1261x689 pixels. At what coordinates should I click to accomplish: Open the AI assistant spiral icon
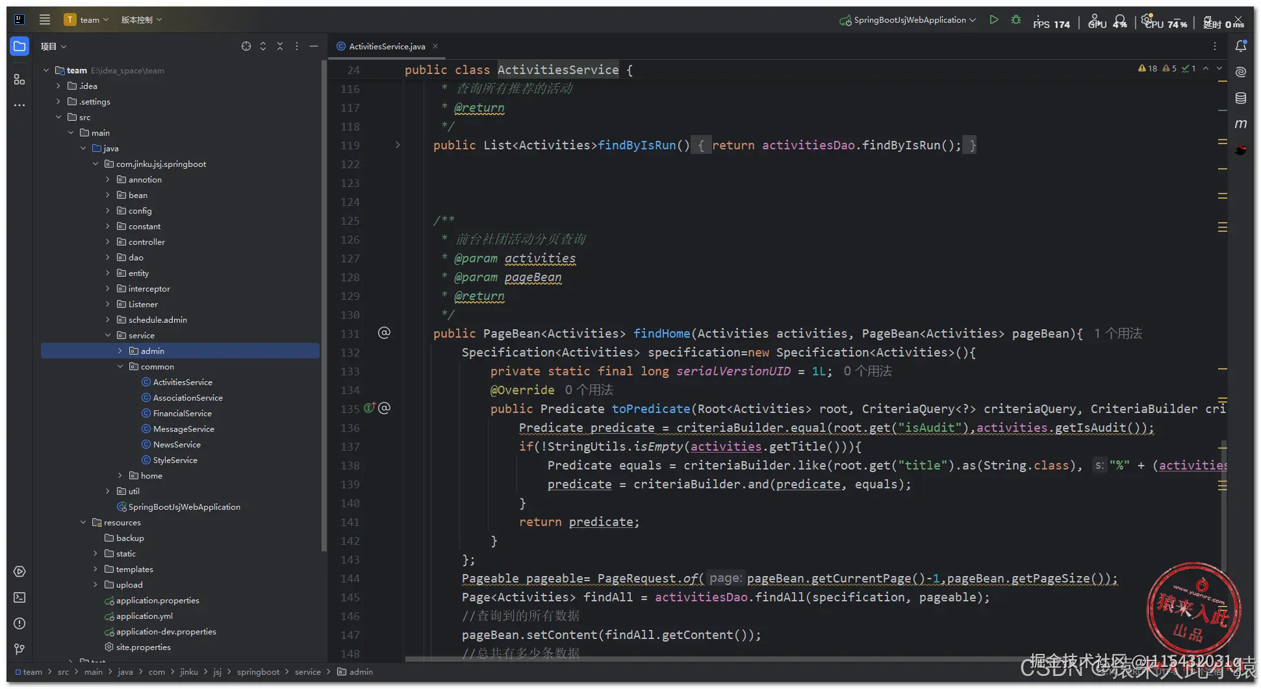pos(1241,72)
